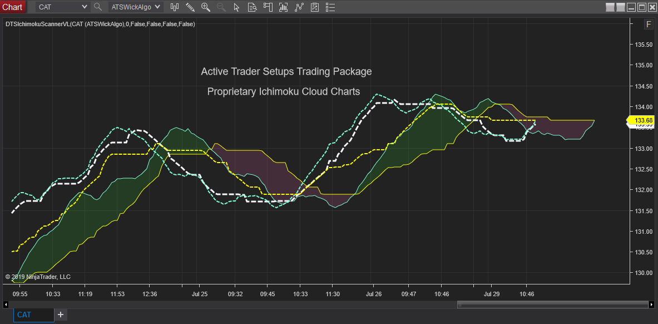
Task: Open the Indicators line-node icon
Action: (299, 7)
